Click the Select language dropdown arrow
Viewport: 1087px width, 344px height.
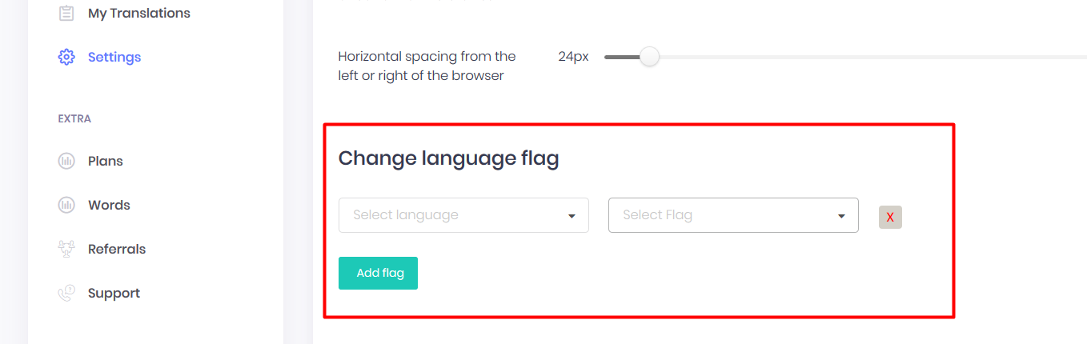pos(572,216)
